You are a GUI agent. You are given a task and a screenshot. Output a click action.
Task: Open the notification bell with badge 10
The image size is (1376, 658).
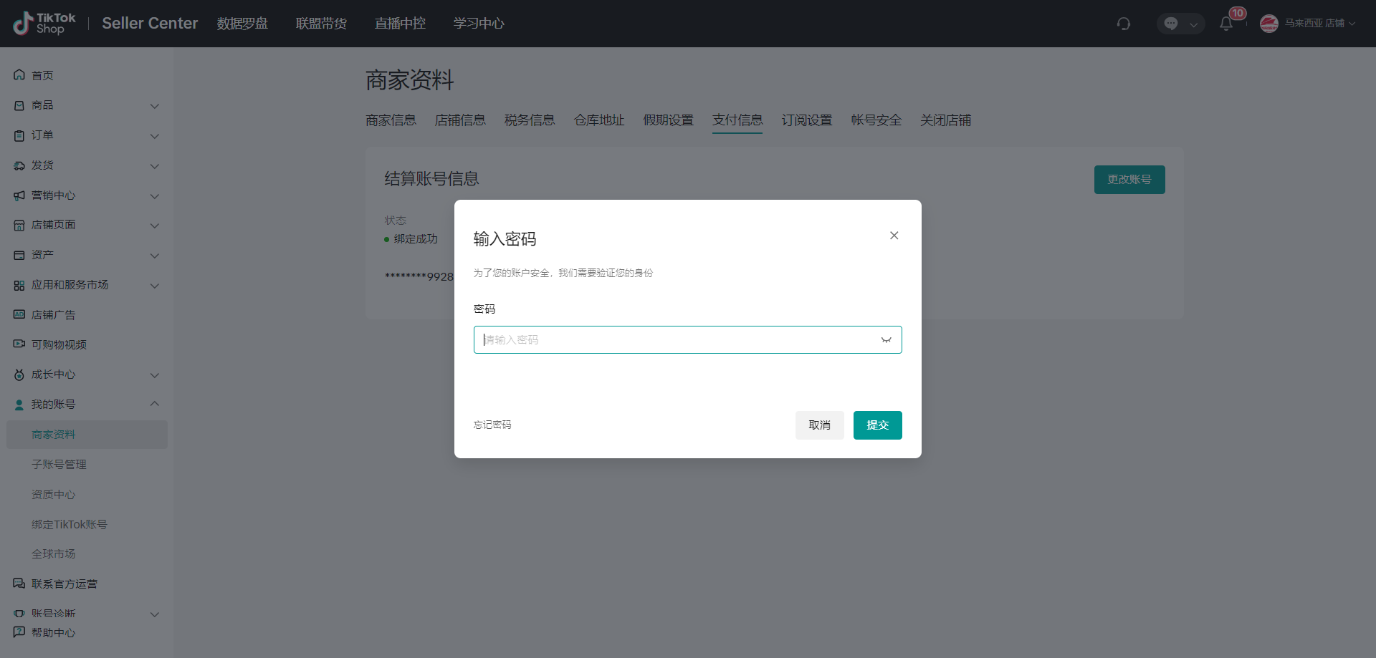(1227, 24)
